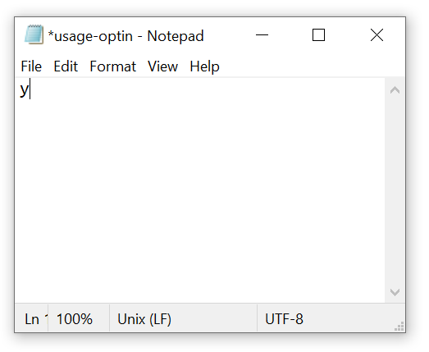The width and height of the screenshot is (429, 352).
Task: Open the Format menu
Action: coord(112,66)
